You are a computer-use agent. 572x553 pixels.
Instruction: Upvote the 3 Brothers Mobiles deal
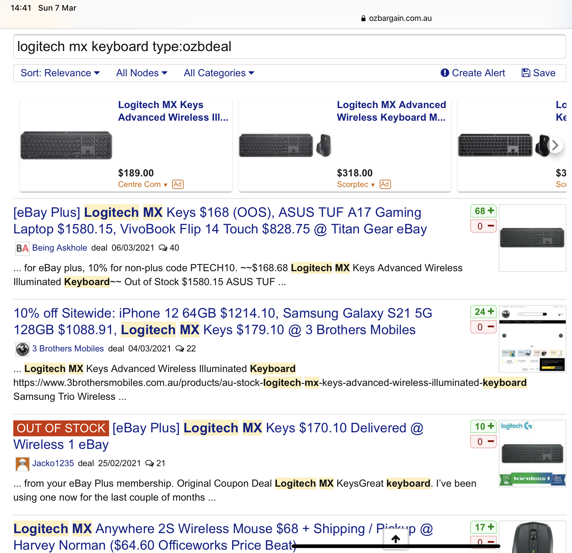pos(483,312)
